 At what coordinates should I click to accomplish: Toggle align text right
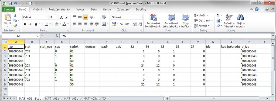[85, 24]
